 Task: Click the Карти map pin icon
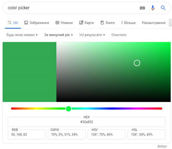(x=81, y=22)
